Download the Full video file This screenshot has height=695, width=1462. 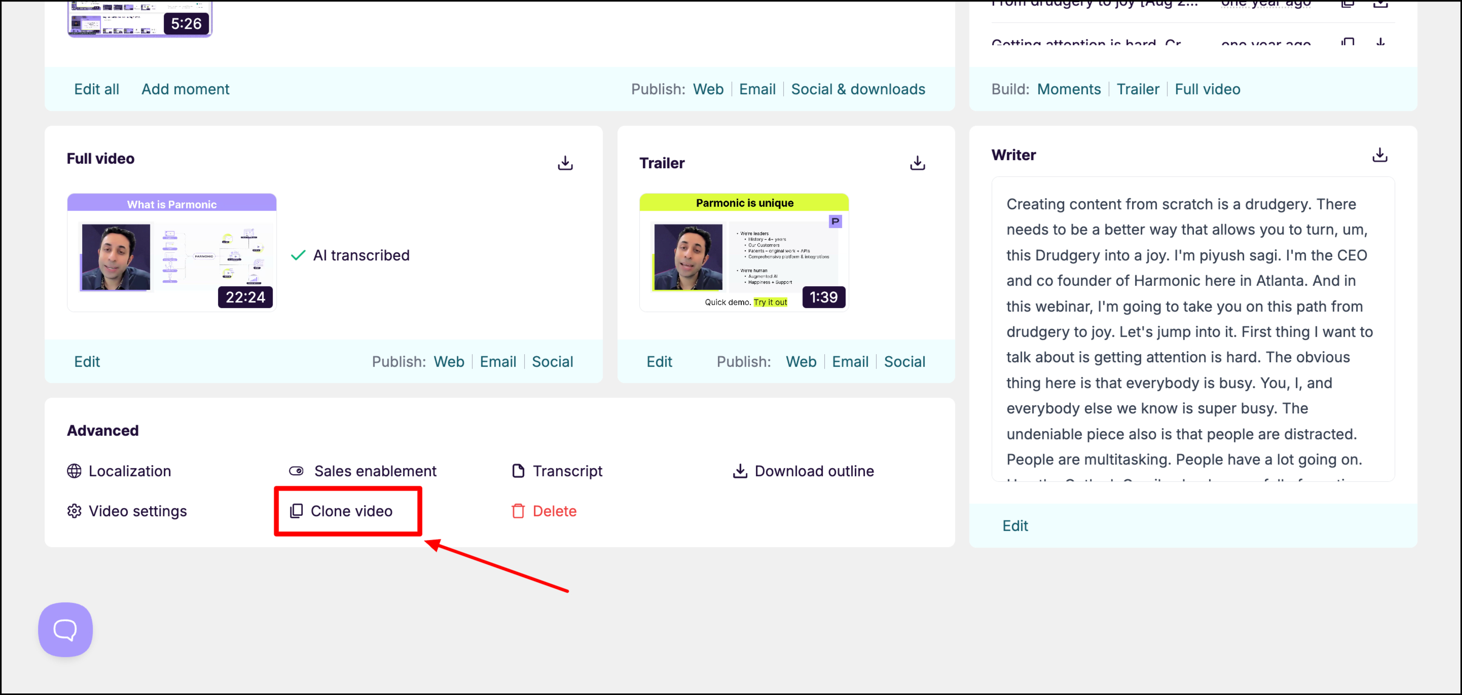565,164
